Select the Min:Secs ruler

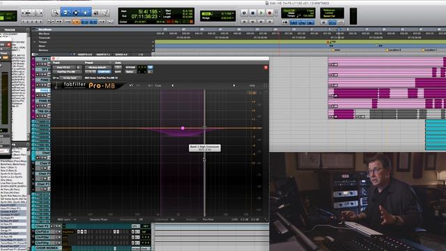pos(44,33)
